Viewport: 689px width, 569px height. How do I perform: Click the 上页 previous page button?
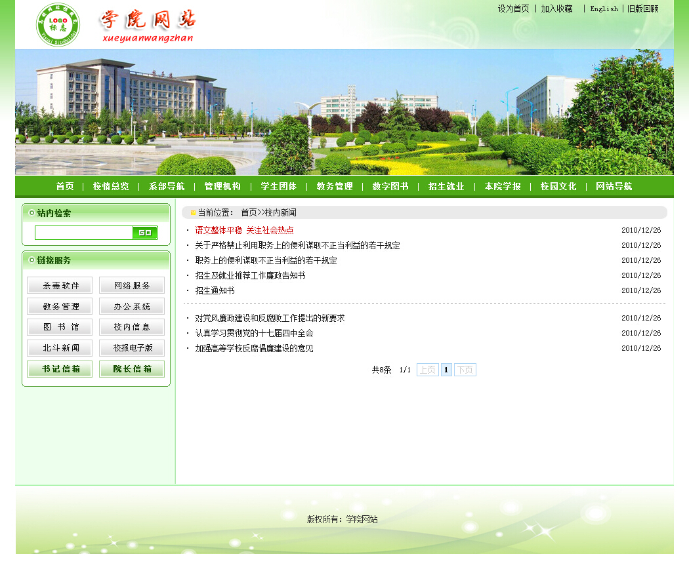click(428, 370)
